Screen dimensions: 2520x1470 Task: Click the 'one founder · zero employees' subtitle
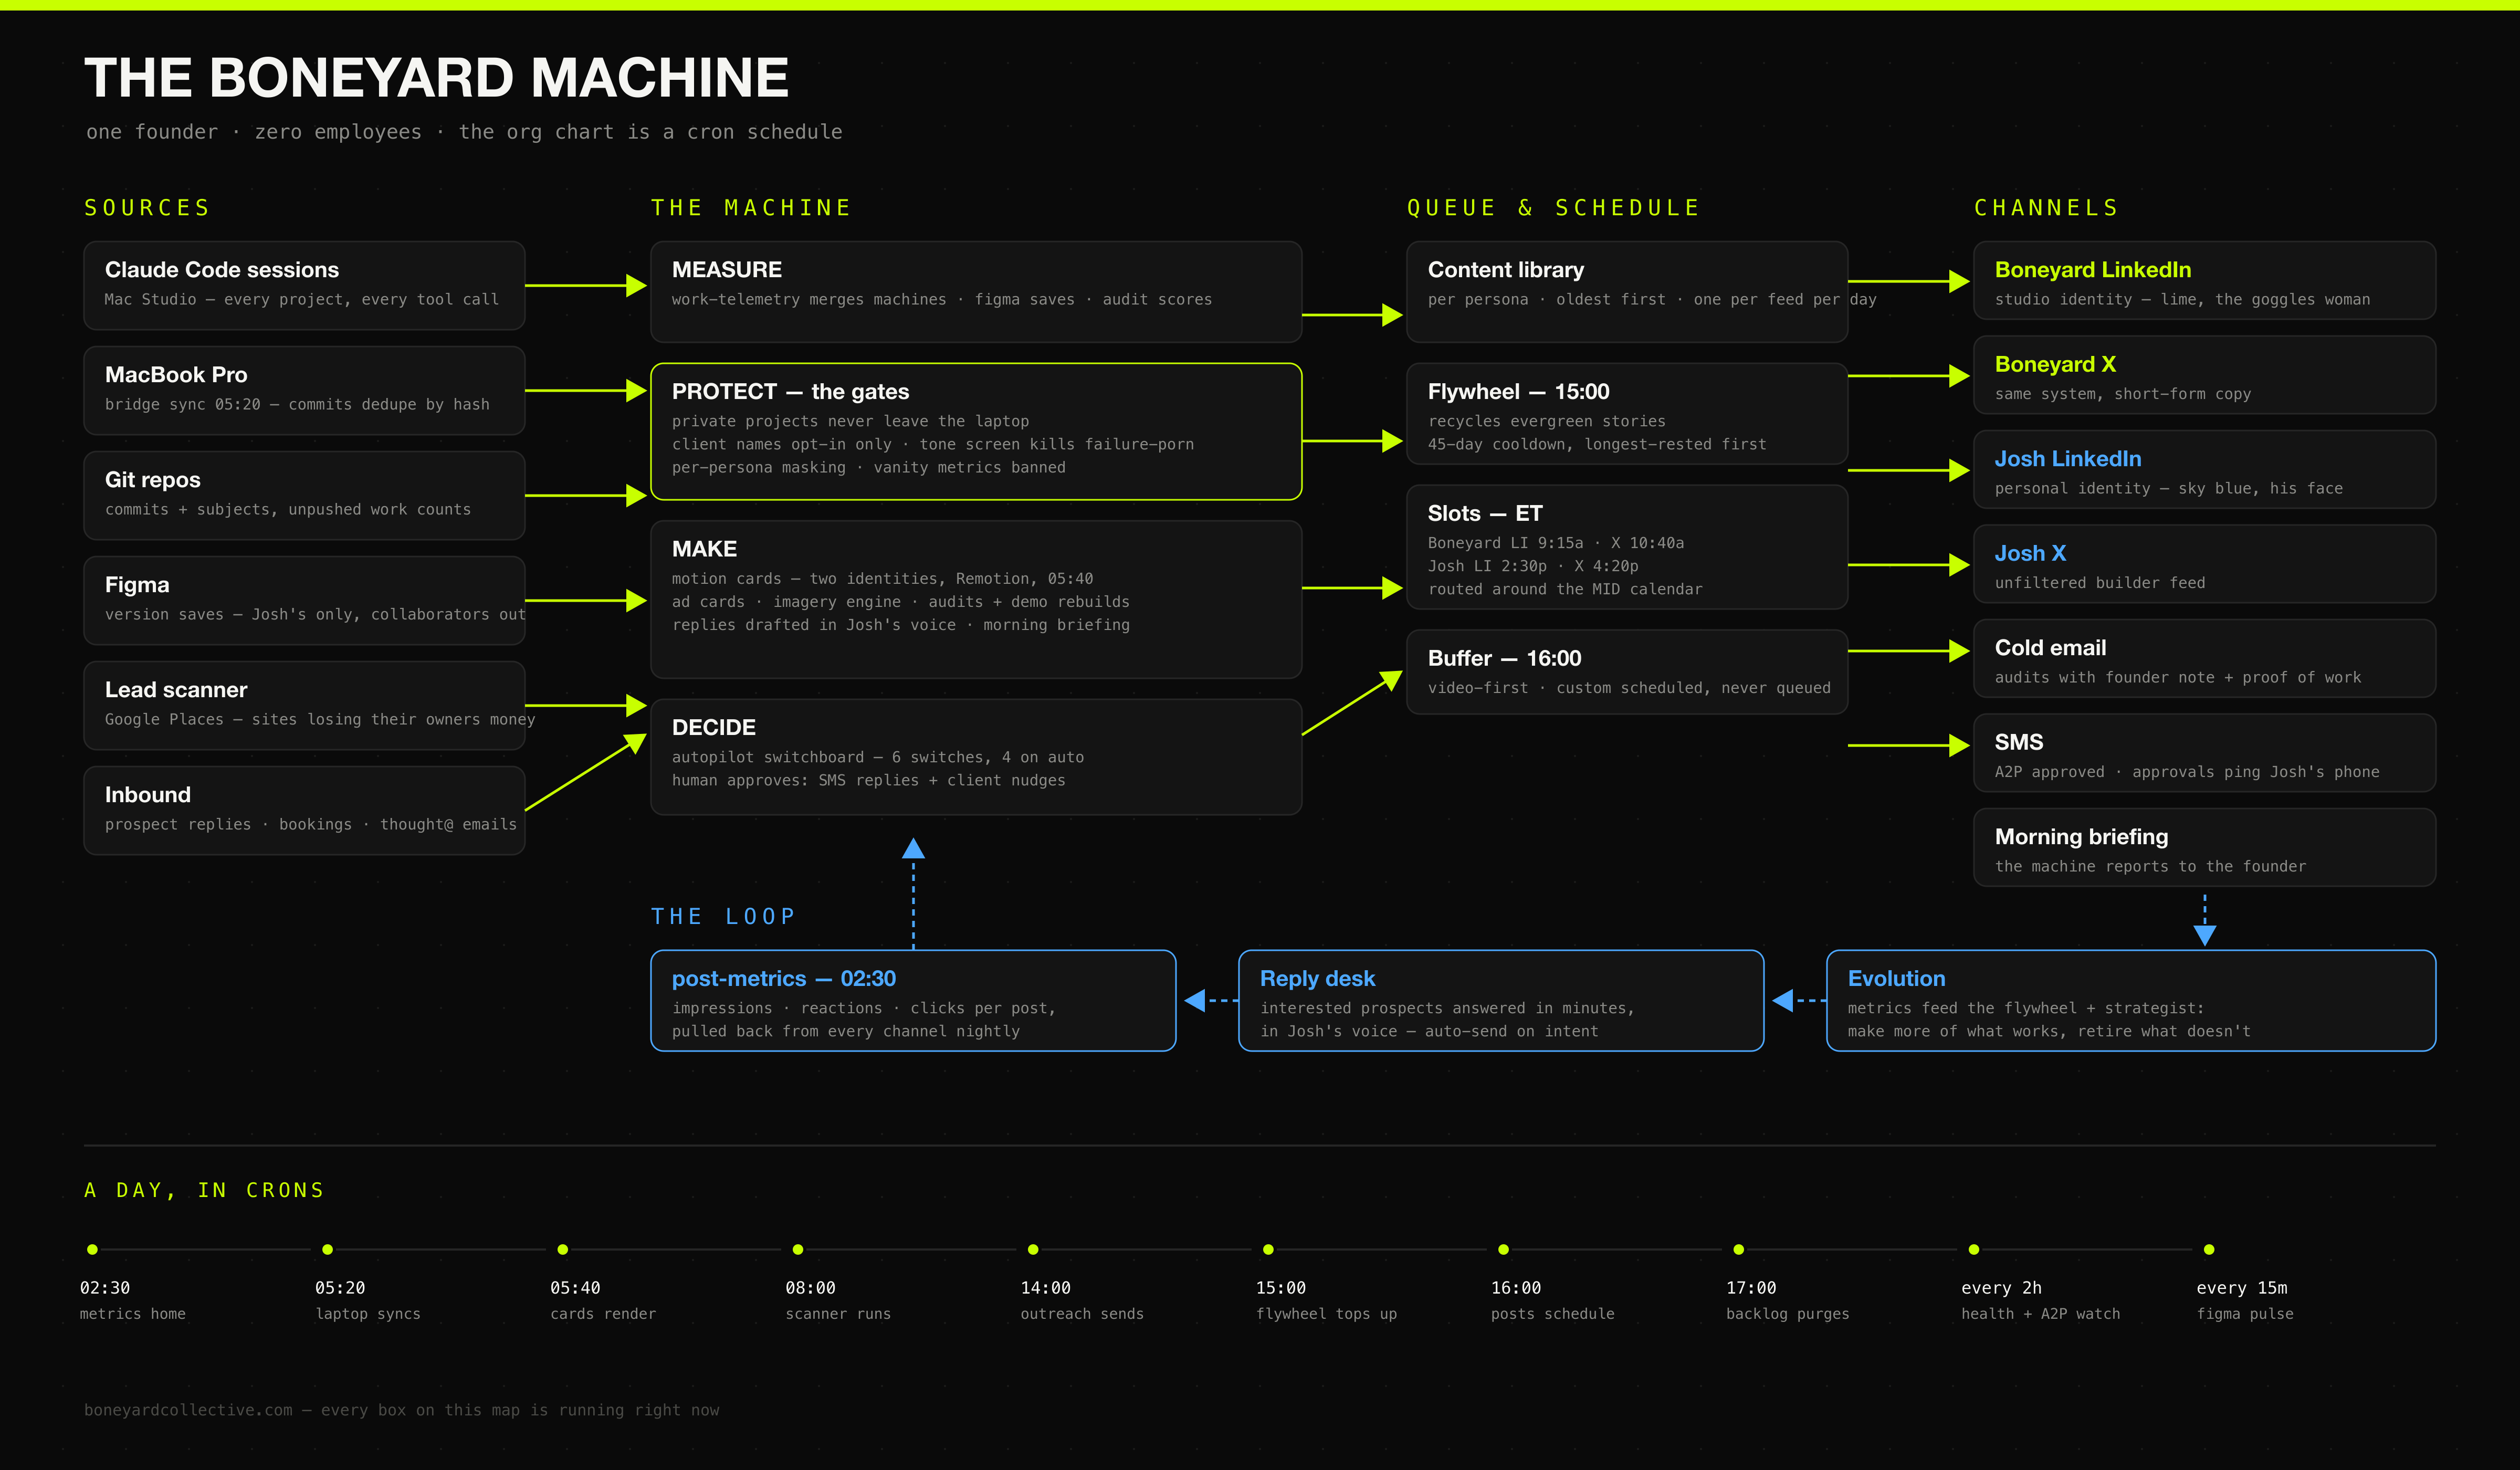click(x=464, y=132)
